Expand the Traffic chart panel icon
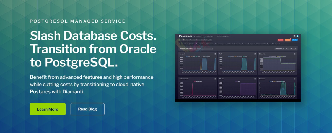The width and height of the screenshot is (332, 133). click(x=255, y=54)
